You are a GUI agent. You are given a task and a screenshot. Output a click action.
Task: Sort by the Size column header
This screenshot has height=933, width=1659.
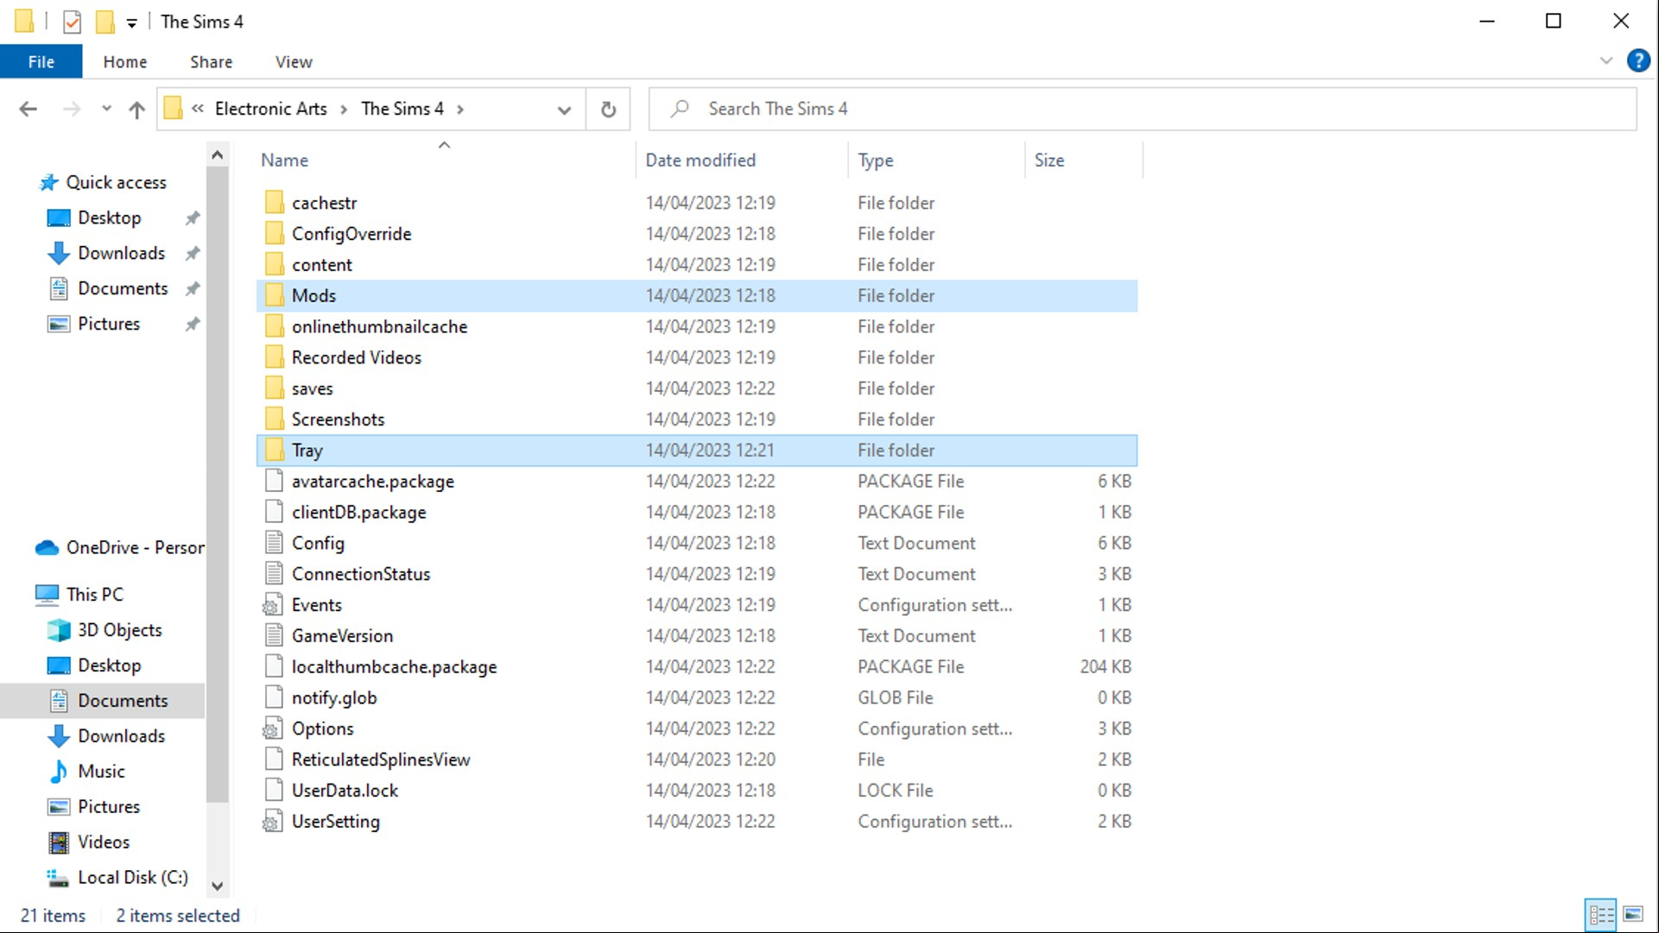pos(1084,160)
